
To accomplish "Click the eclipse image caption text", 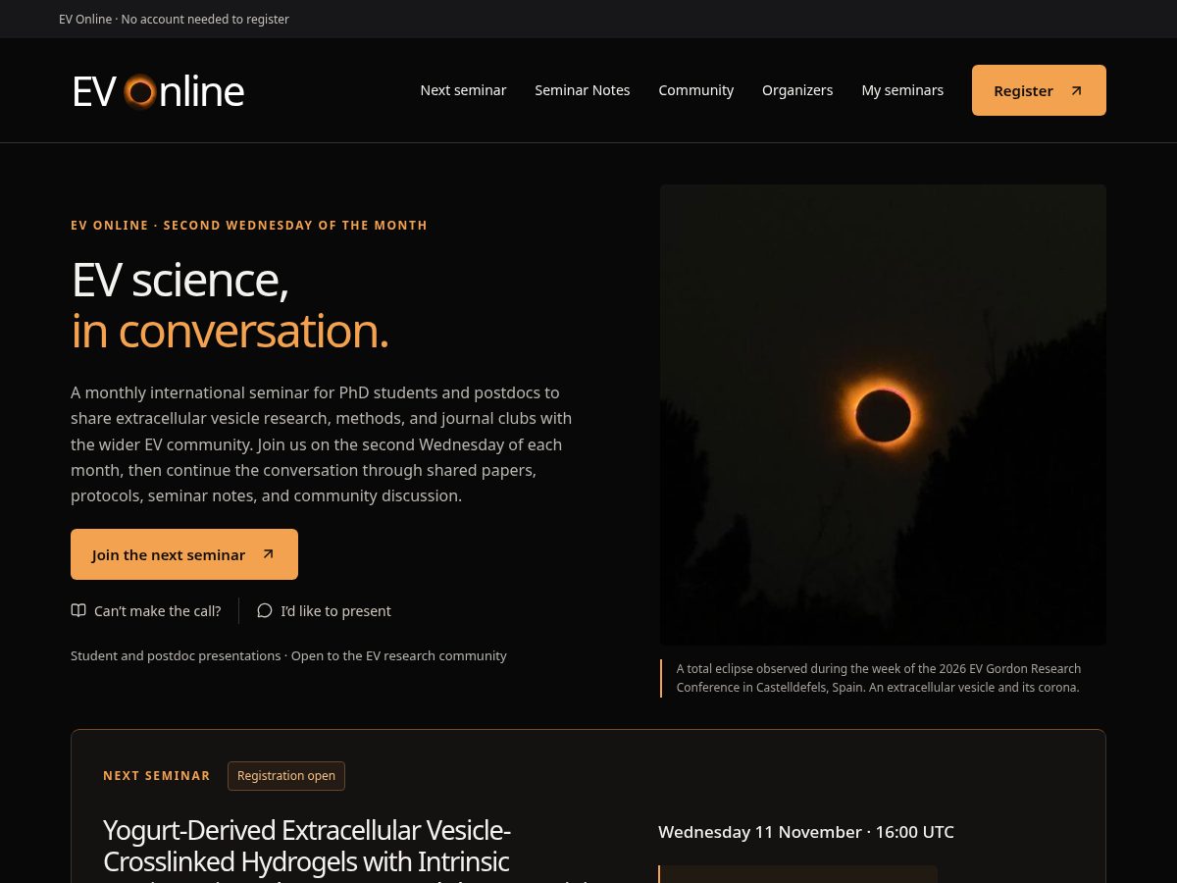I will (879, 678).
